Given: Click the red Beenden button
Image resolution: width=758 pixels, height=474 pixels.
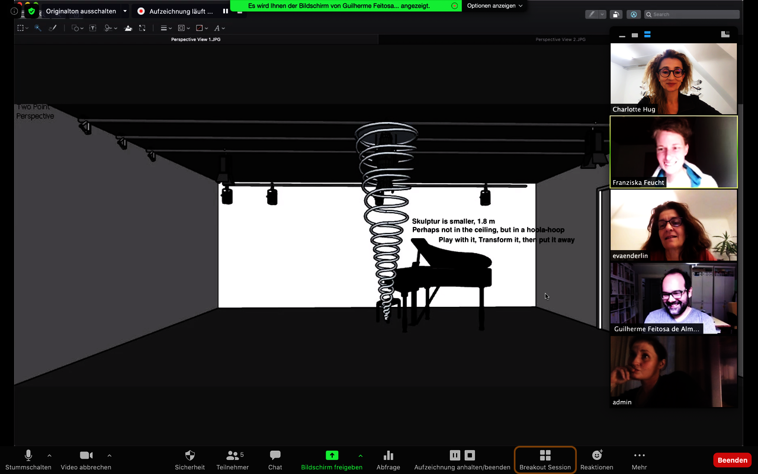Looking at the screenshot, I should tap(732, 460).
